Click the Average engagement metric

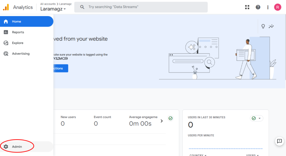tap(143, 121)
